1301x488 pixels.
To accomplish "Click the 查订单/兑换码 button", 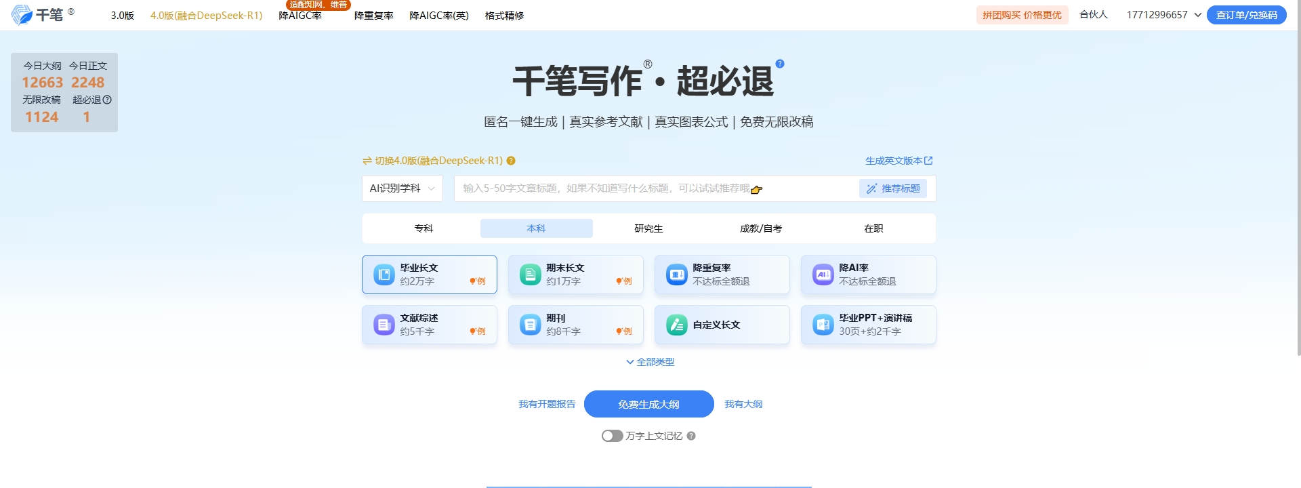I will 1247,15.
